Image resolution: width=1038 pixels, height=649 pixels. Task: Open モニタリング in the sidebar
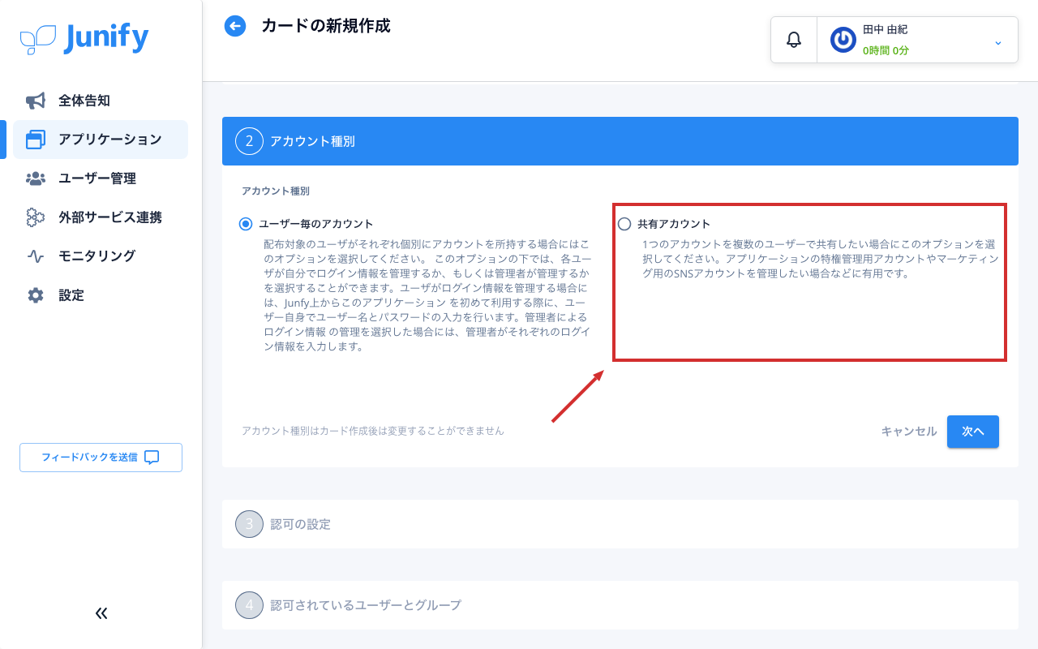point(101,256)
